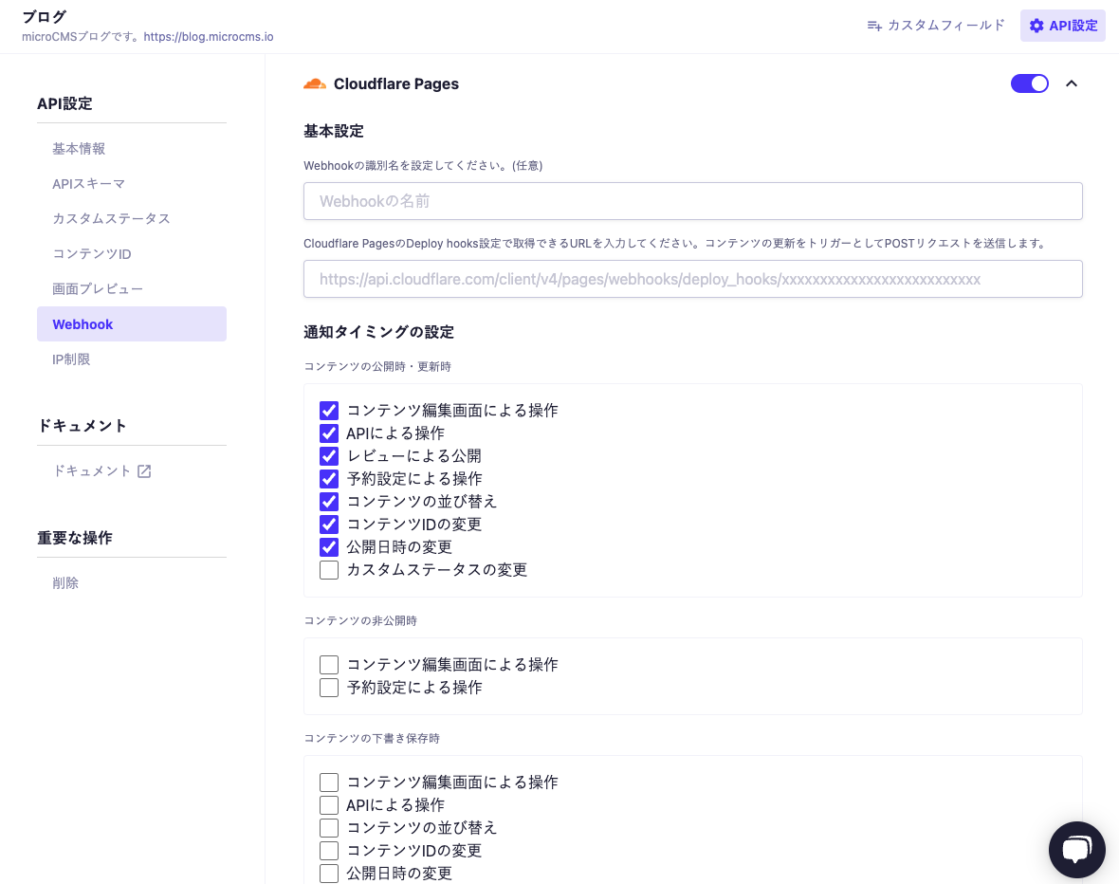Check the カスタムステータスの変更 checkbox
Screen dimensions: 1119x884
click(x=329, y=570)
